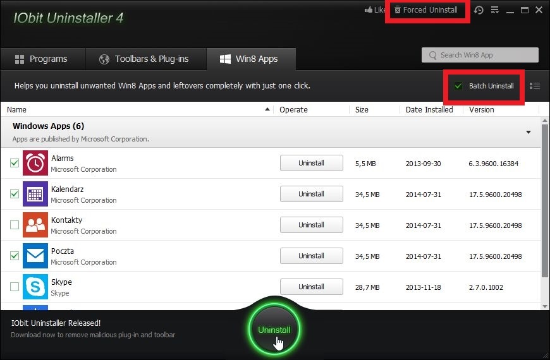Click the Skype app icon
Viewport: 550px width, 360px height.
(x=35, y=287)
